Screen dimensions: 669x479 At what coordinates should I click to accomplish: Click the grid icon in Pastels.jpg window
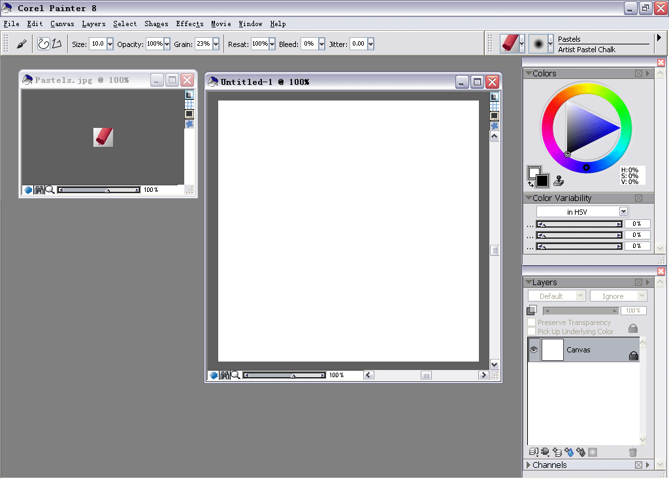189,104
